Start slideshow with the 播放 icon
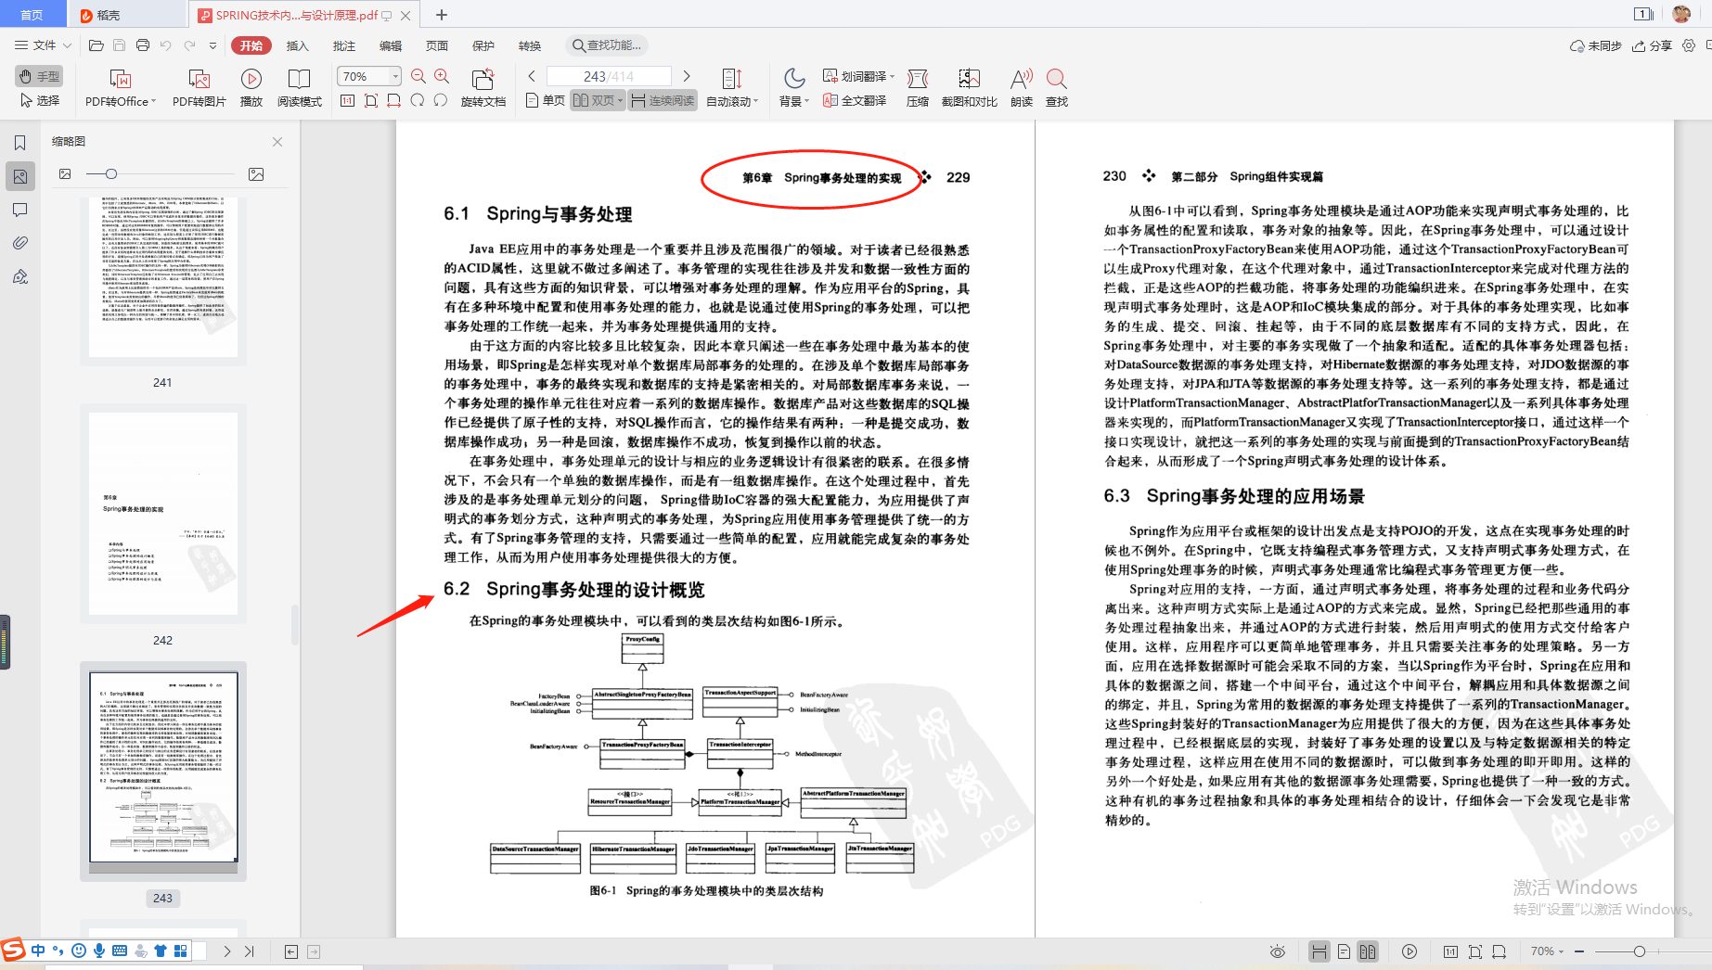1712x970 pixels. click(x=251, y=78)
